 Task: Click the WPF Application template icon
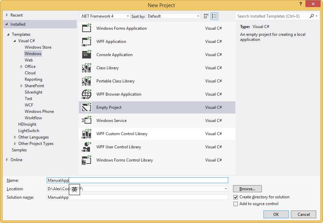[87, 41]
